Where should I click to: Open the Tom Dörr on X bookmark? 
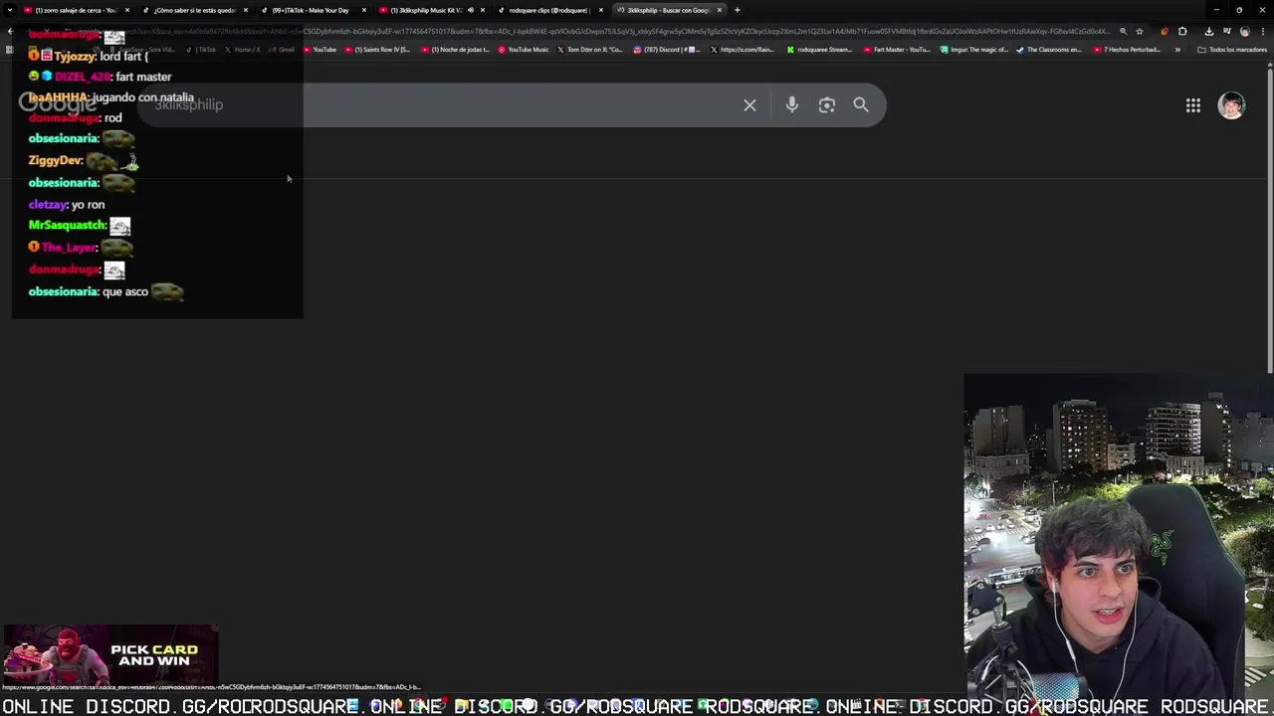point(590,50)
